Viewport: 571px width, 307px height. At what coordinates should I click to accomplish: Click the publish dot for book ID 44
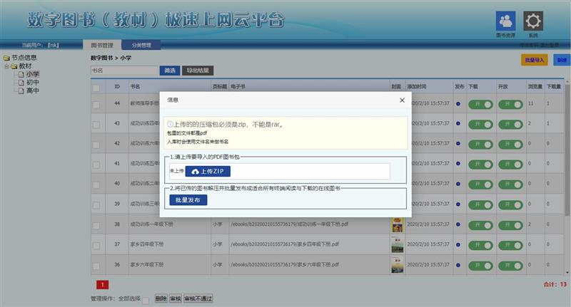(458, 104)
